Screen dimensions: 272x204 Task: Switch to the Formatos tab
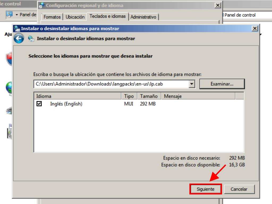(x=52, y=17)
